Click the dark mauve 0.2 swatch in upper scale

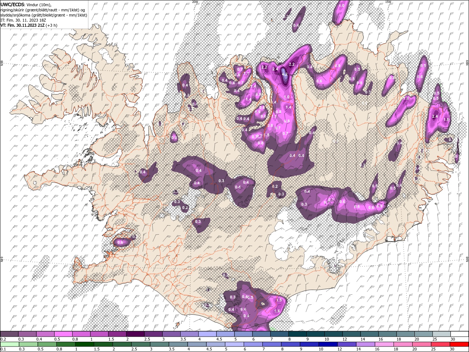[10, 334]
